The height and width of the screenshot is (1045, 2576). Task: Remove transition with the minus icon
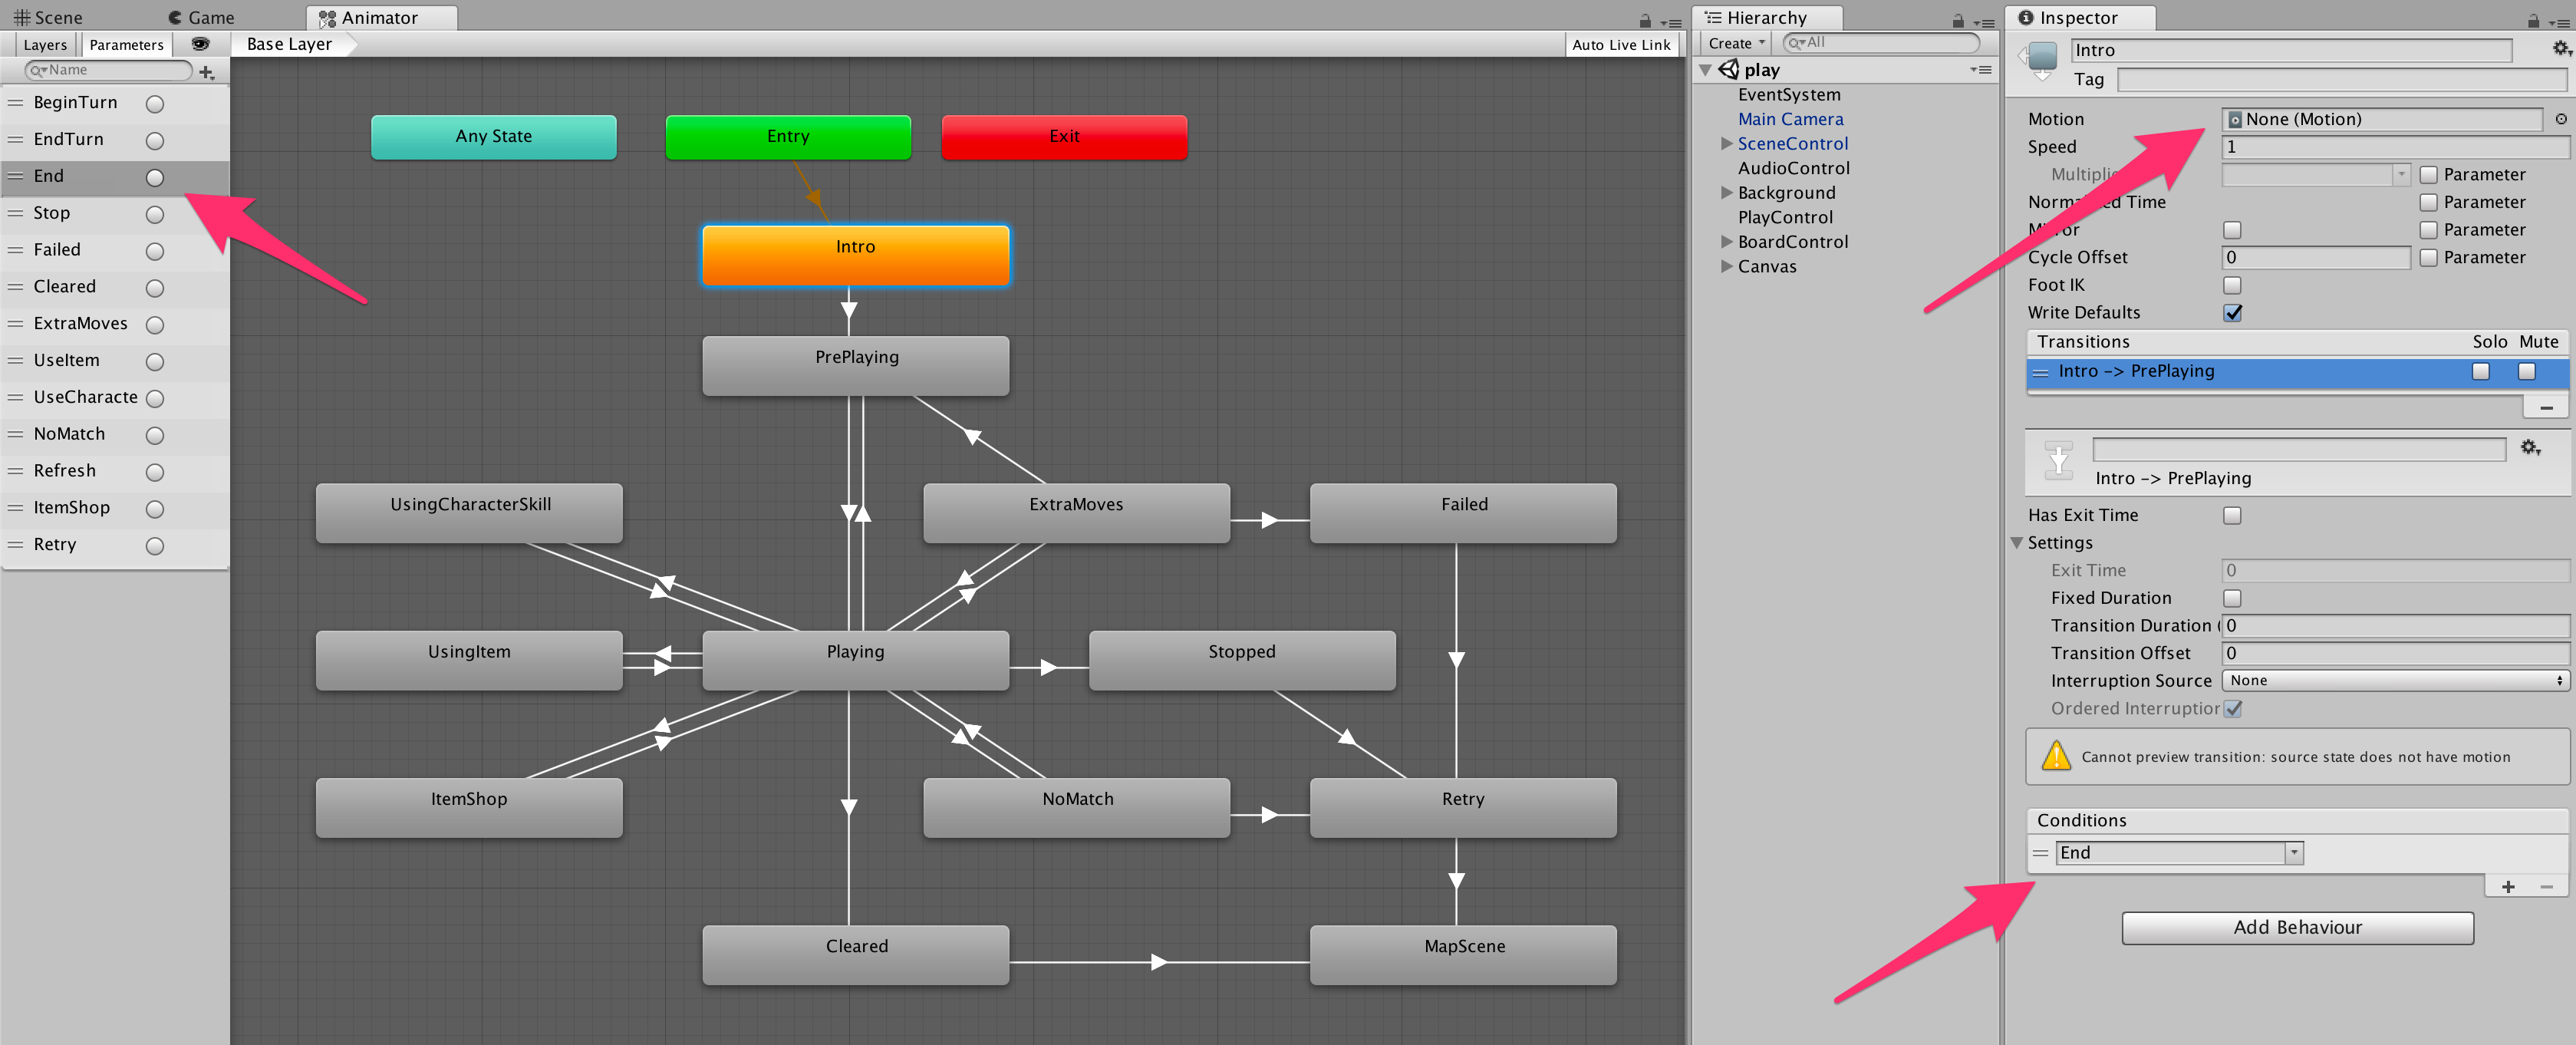pyautogui.click(x=2546, y=408)
